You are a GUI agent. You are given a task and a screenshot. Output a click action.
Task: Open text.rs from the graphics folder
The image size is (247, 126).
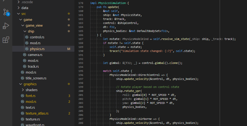(30, 107)
